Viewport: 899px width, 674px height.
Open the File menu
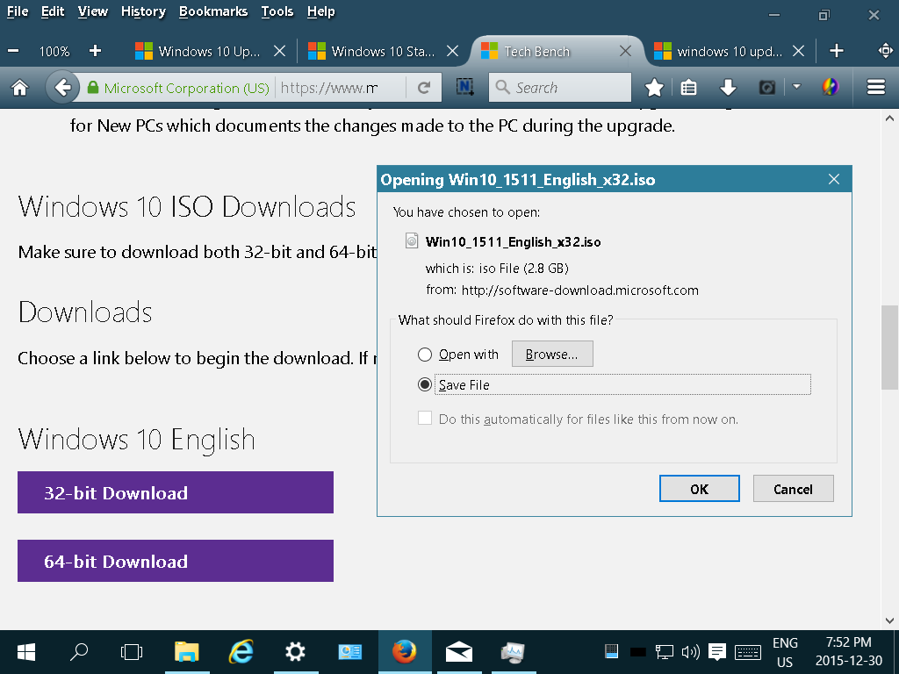(x=18, y=11)
